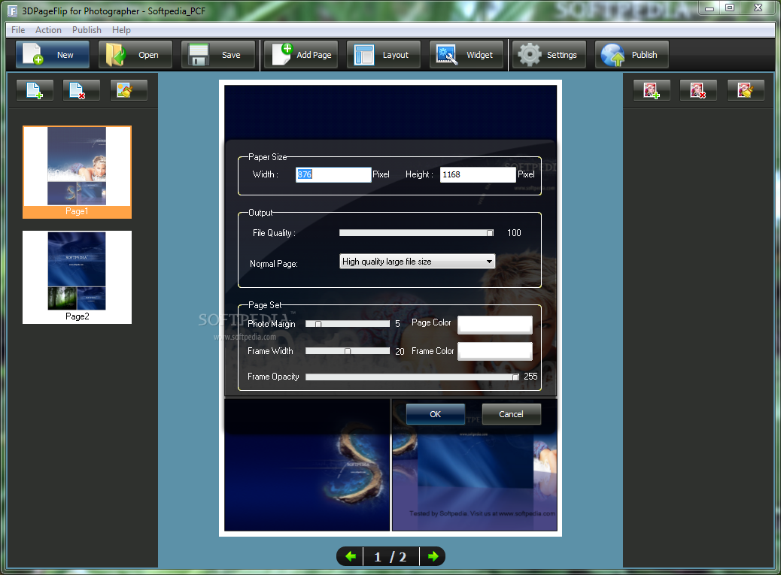Add photo icon in the right panel
Viewport: 781px width, 575px height.
coord(652,90)
